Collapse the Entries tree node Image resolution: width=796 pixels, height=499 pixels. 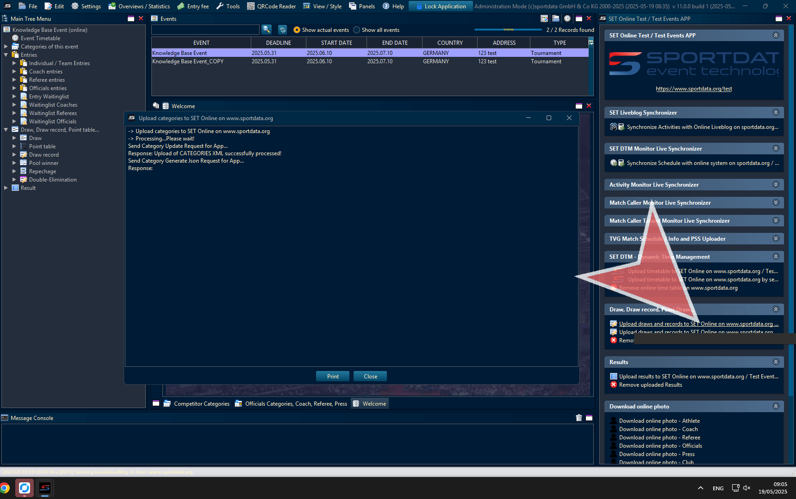point(6,55)
